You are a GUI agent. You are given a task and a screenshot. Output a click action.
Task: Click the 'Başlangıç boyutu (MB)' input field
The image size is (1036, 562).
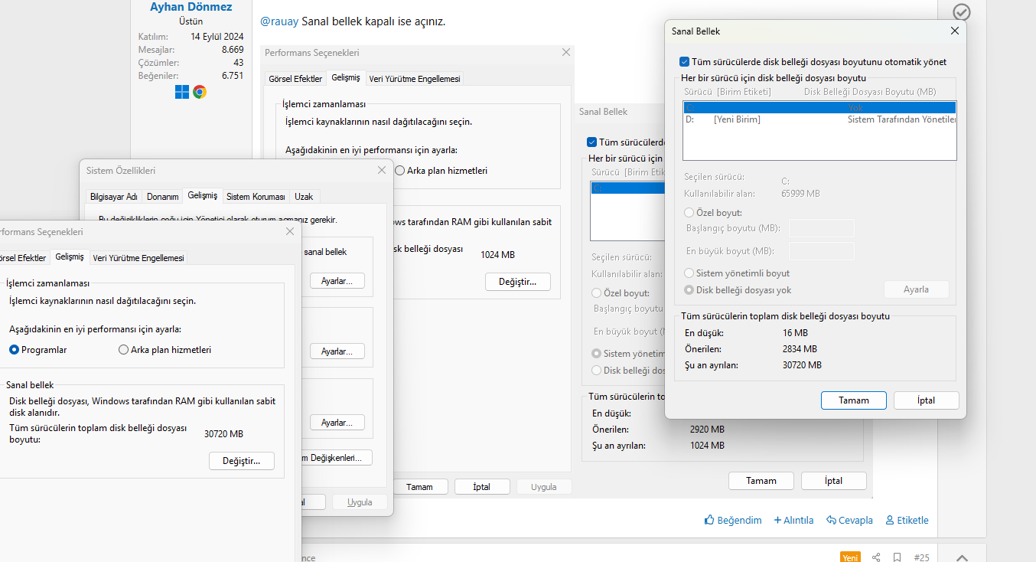coord(822,228)
